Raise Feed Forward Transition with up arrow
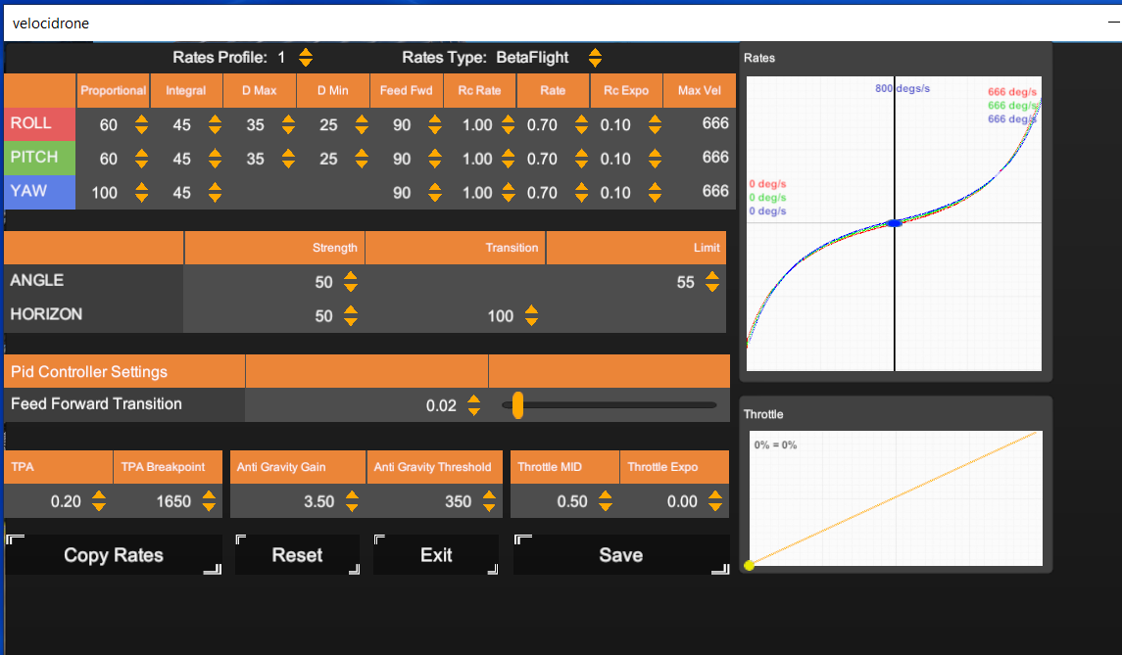The height and width of the screenshot is (655, 1122). [473, 399]
